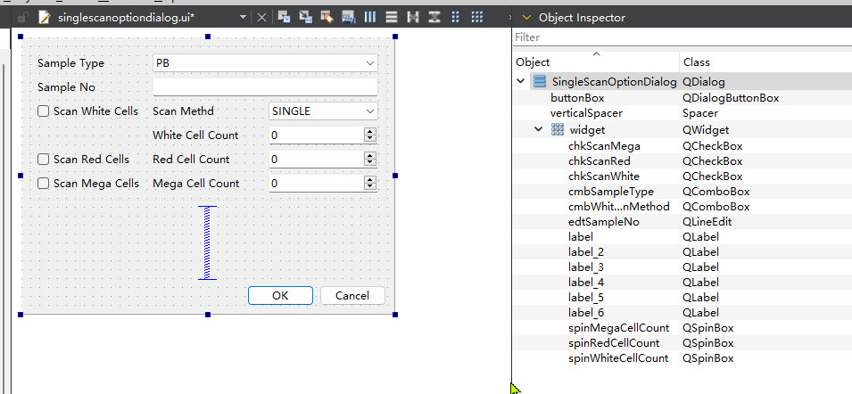Switch to Edit Signals/Slots mode
The width and height of the screenshot is (852, 394).
305,17
